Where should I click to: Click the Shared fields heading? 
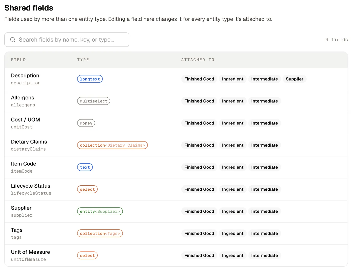pyautogui.click(x=29, y=8)
